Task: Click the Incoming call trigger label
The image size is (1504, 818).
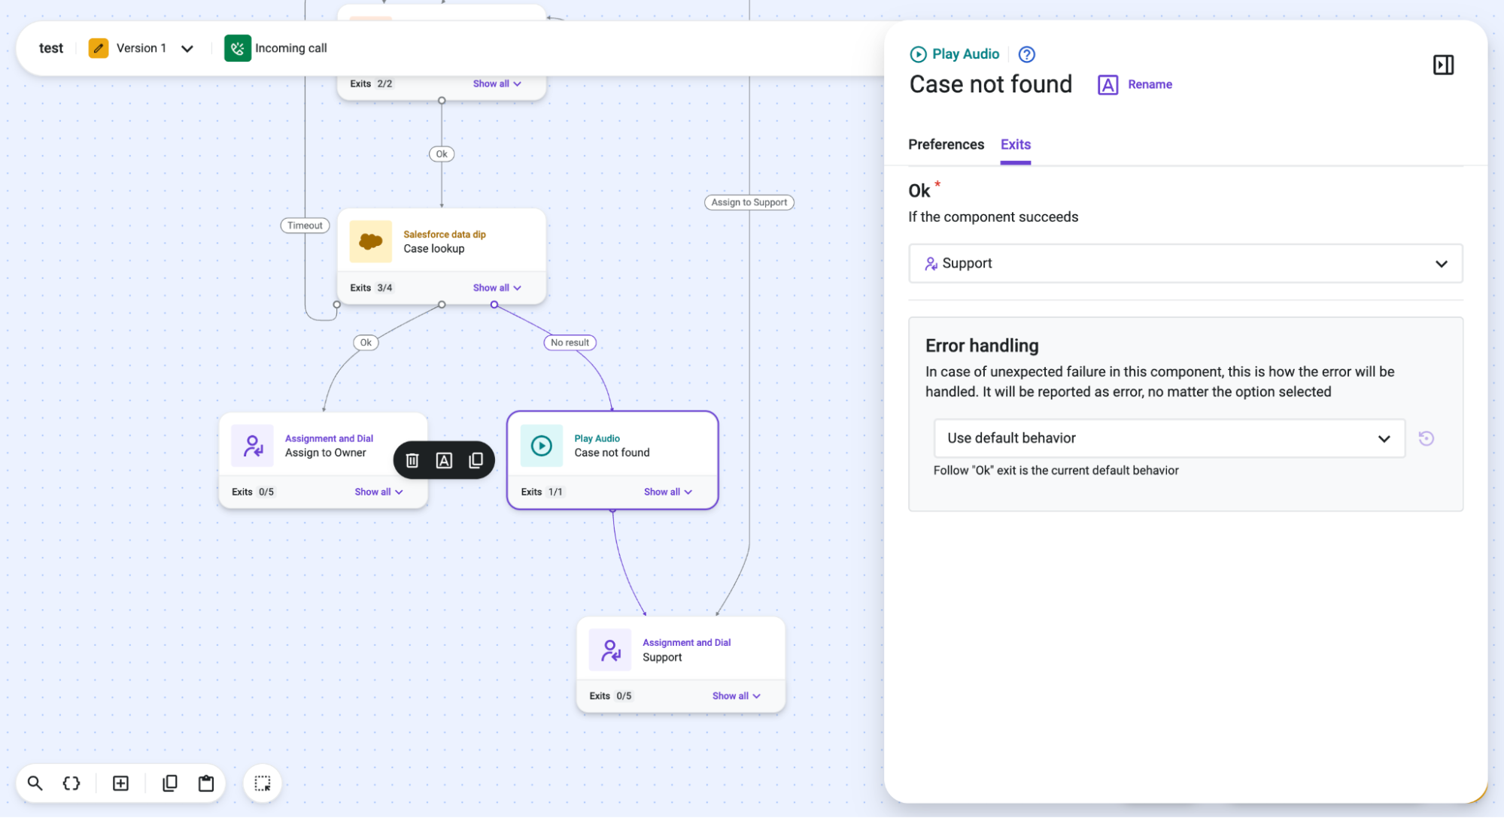Action: click(x=291, y=48)
